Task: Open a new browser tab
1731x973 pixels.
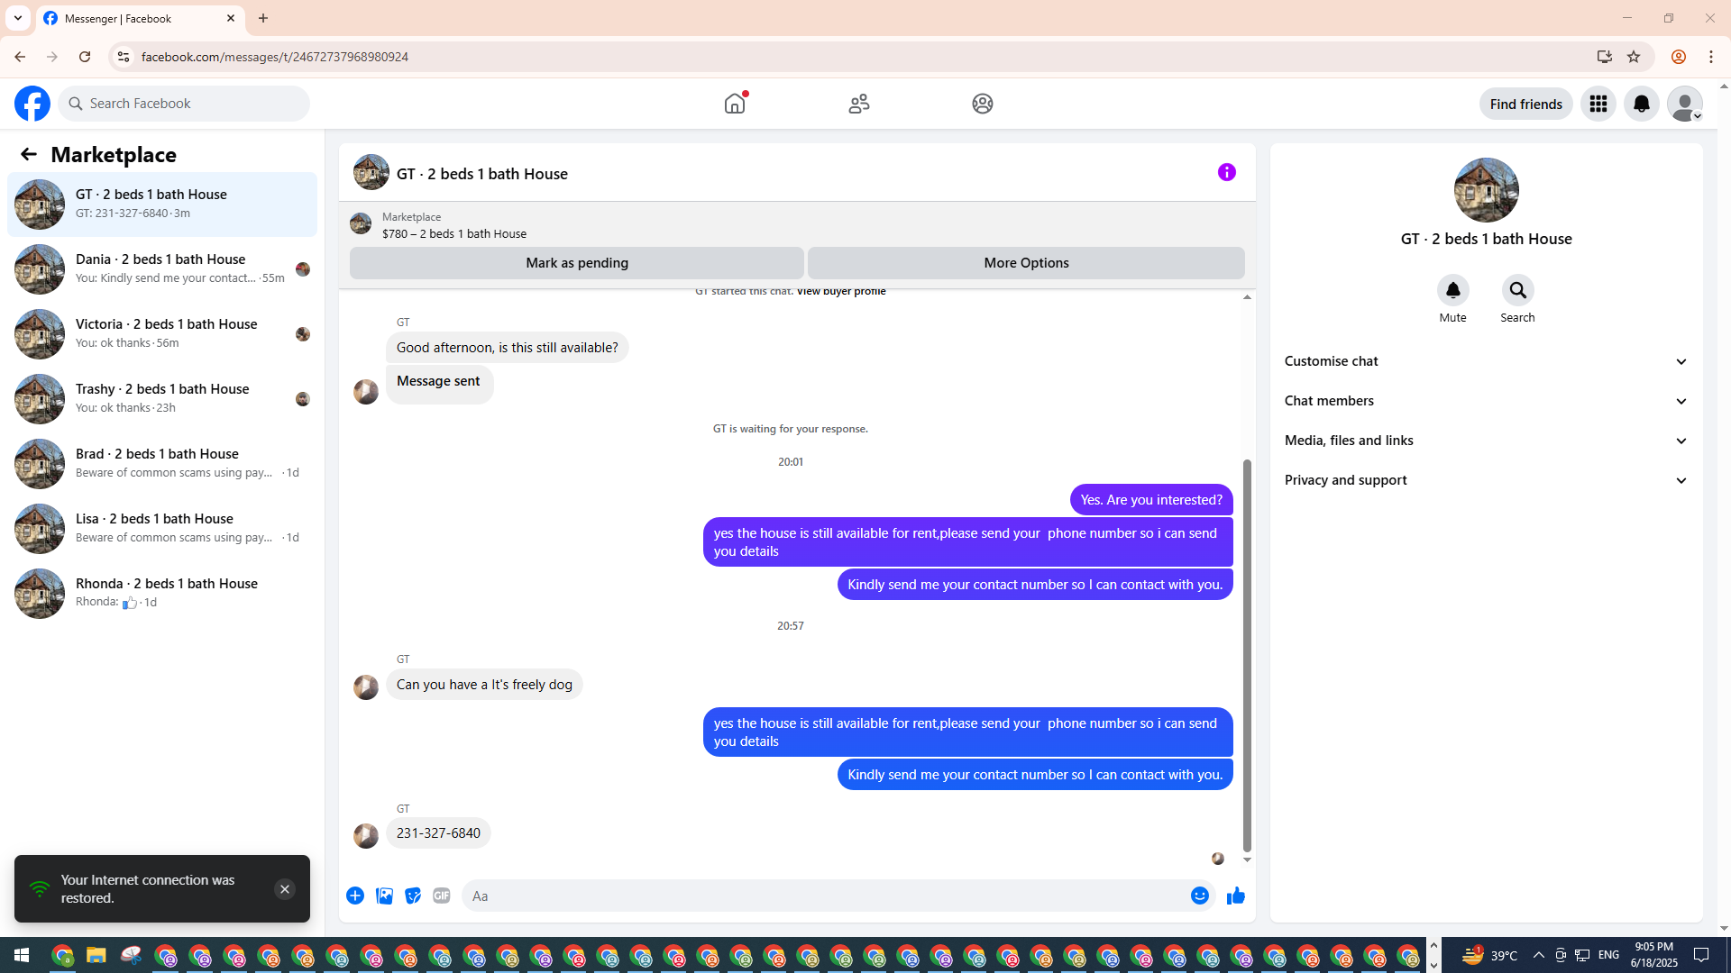Action: pos(263,18)
